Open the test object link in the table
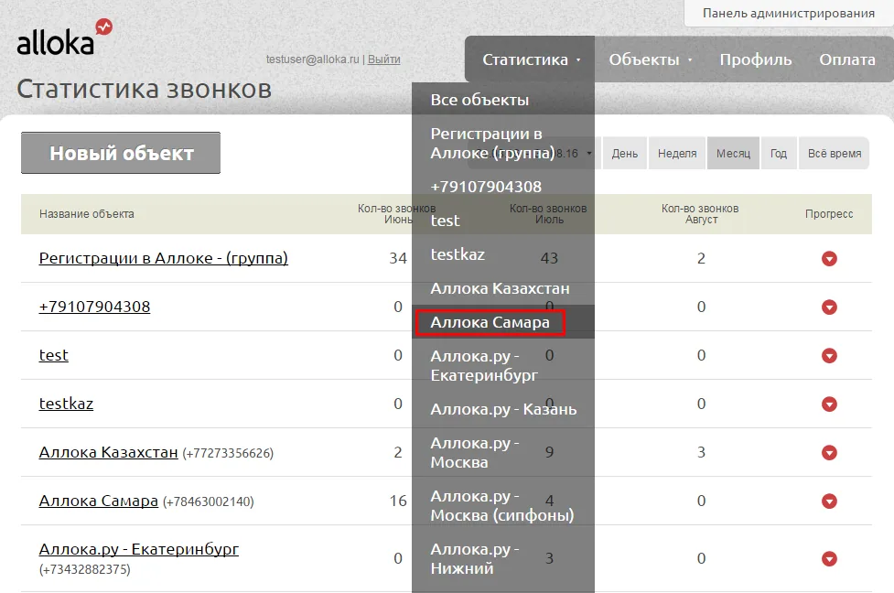The width and height of the screenshot is (894, 593). coord(54,355)
